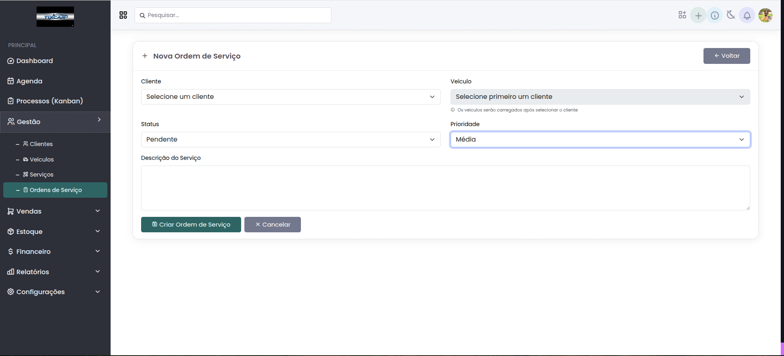Image resolution: width=784 pixels, height=356 pixels.
Task: Click the TixCar logo in sidebar
Action: (x=55, y=17)
